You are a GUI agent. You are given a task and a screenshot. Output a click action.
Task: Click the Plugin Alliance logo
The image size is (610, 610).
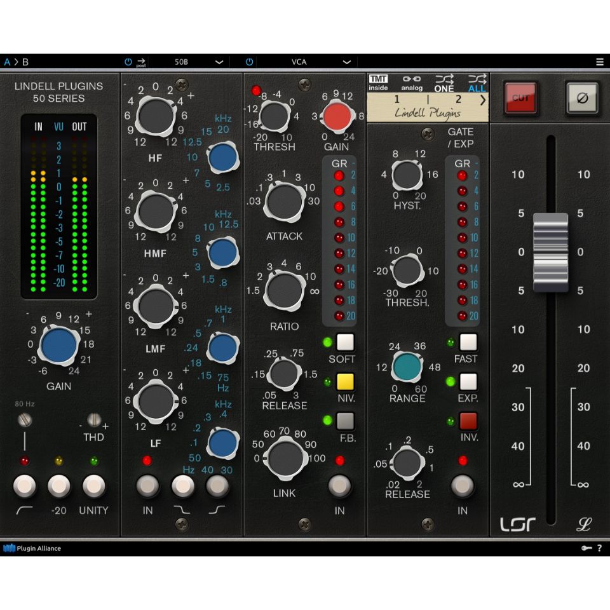[32, 548]
